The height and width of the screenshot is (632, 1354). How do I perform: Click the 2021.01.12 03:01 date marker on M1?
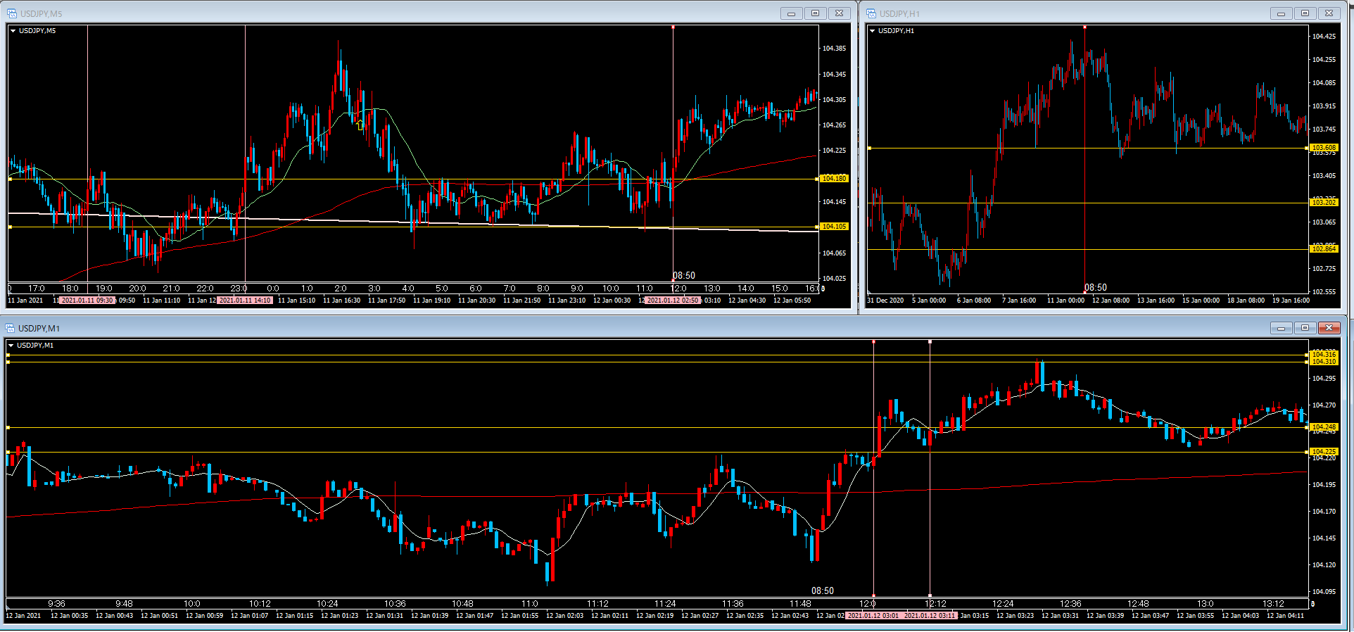pos(873,616)
